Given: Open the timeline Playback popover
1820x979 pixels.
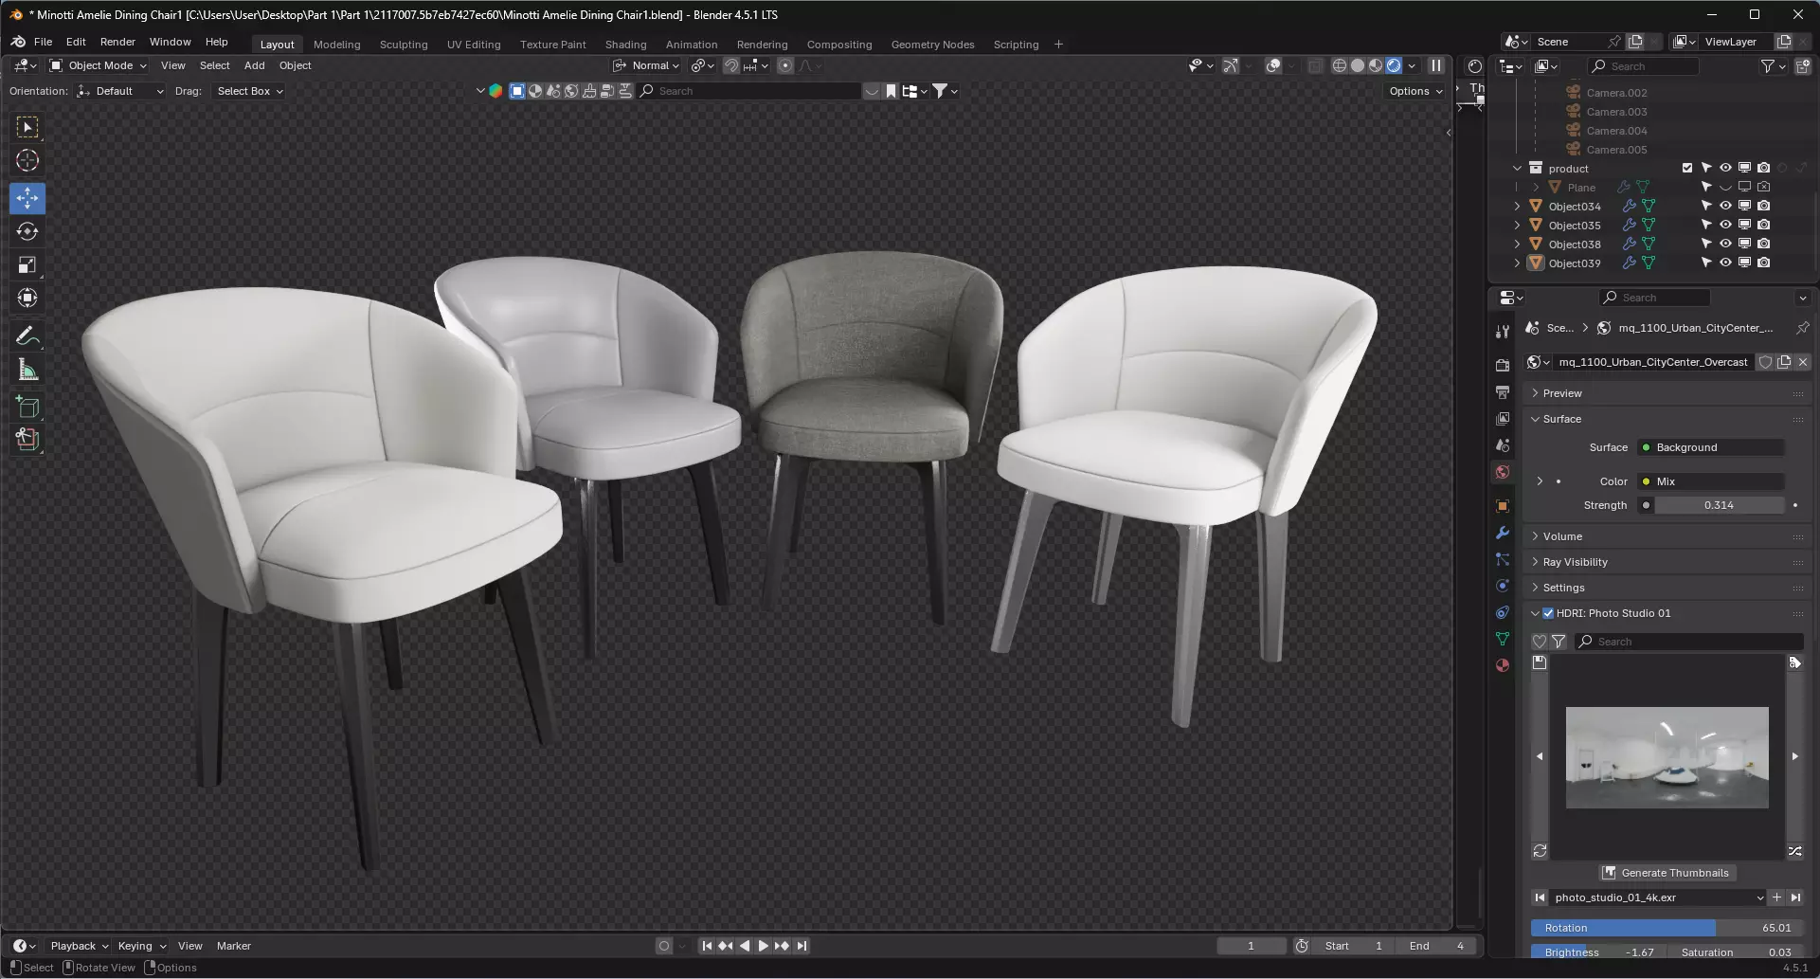Looking at the screenshot, I should tap(80, 946).
